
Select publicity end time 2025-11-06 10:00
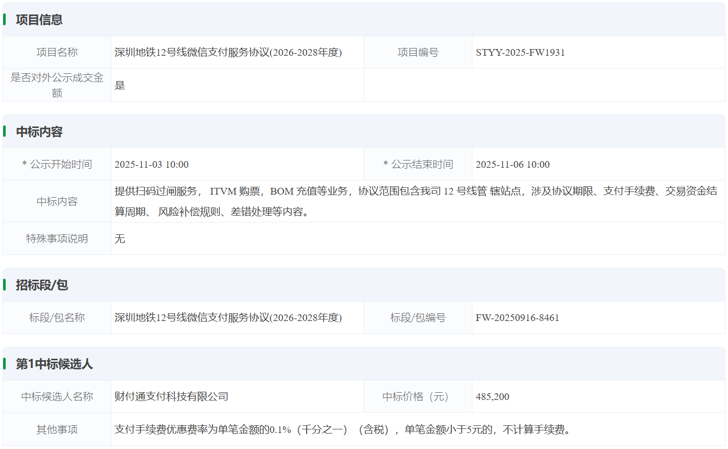[512, 164]
